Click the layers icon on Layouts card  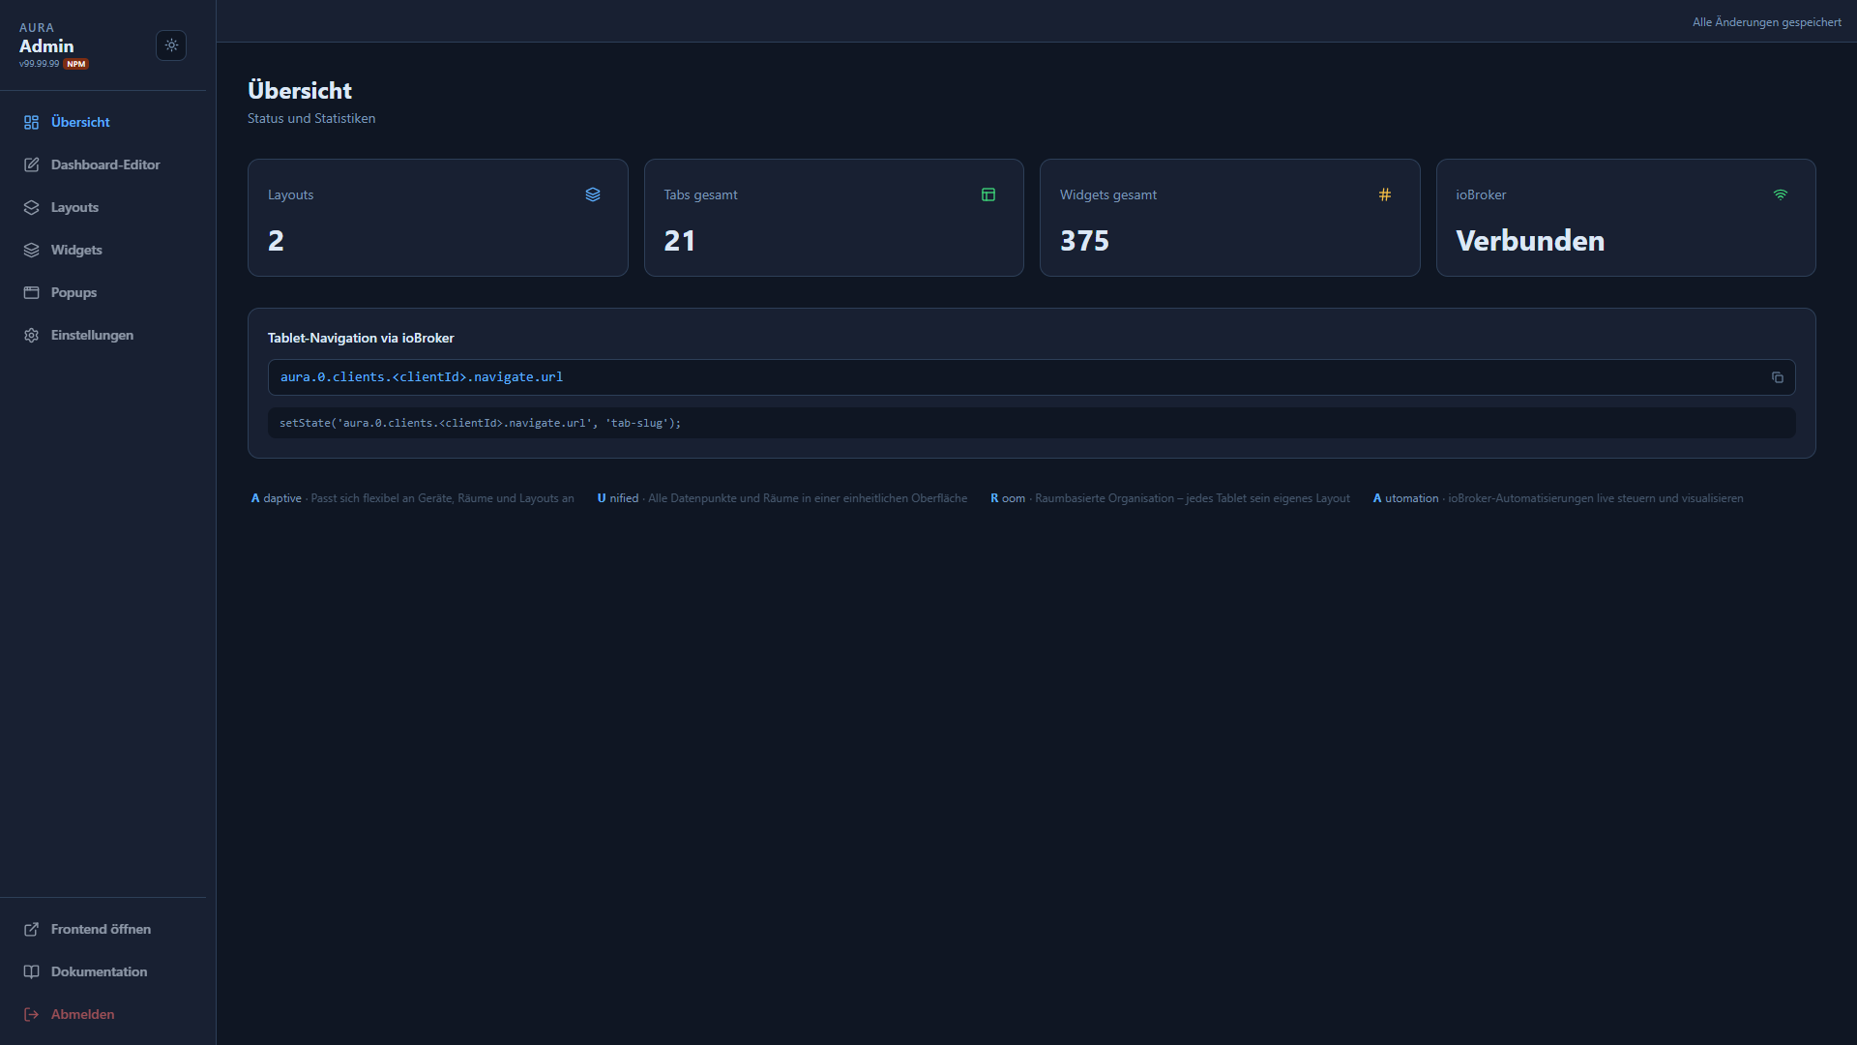click(x=593, y=194)
